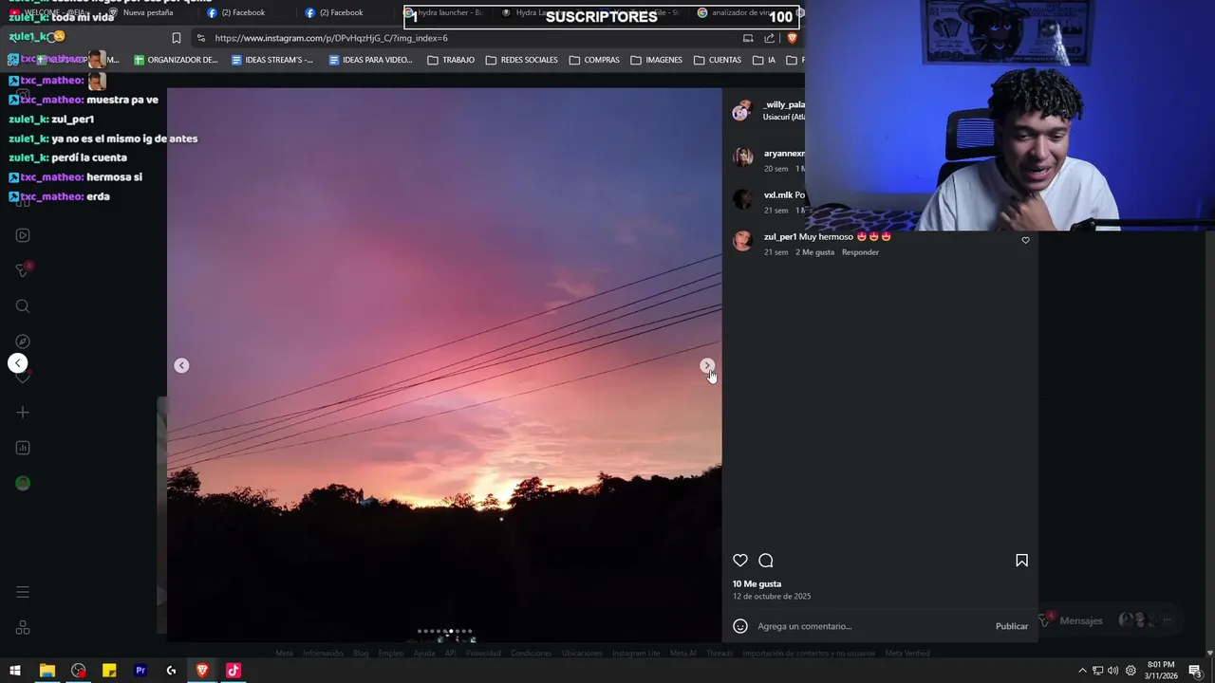
Task: Click the screen cast icon in address bar
Action: point(748,38)
